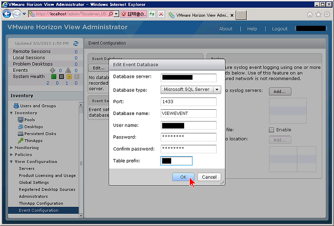334x226 pixels.
Task: Open Registered Desktop Sources
Action: [47, 189]
